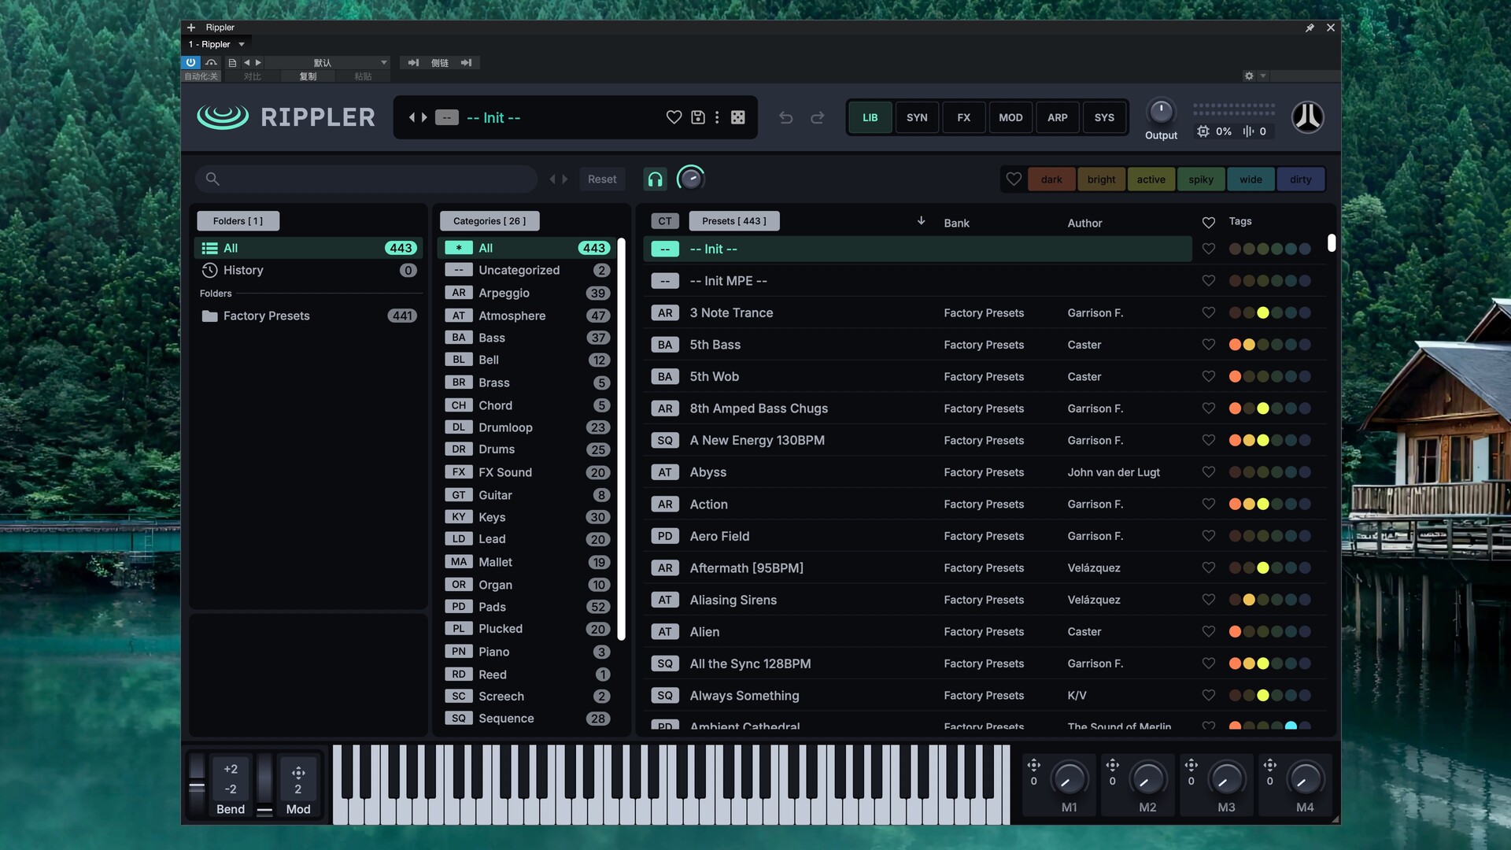Click the pin window icon

click(x=1310, y=28)
